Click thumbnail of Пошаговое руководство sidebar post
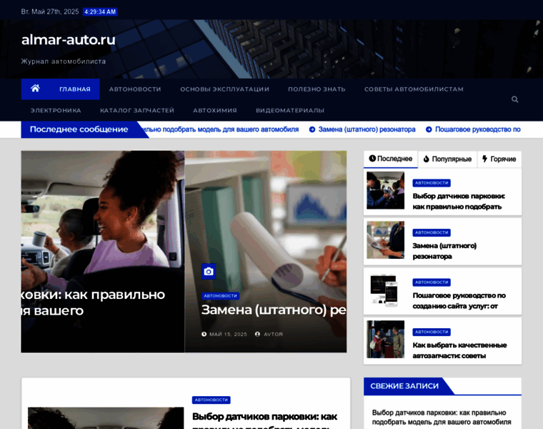543x429 pixels. [385, 290]
